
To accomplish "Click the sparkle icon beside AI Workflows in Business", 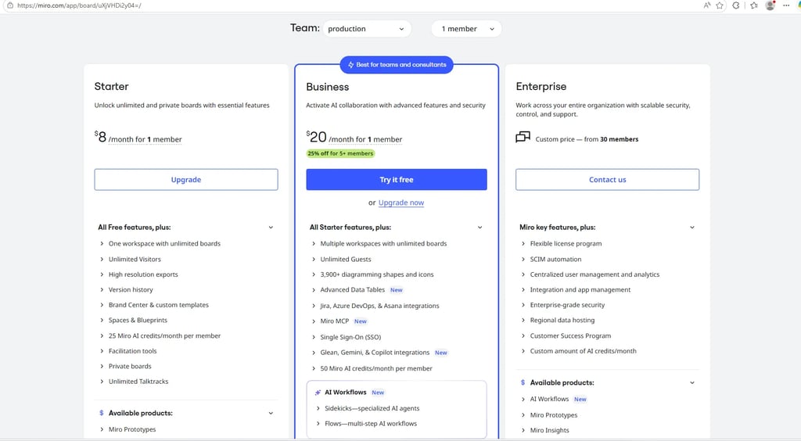I will click(318, 393).
